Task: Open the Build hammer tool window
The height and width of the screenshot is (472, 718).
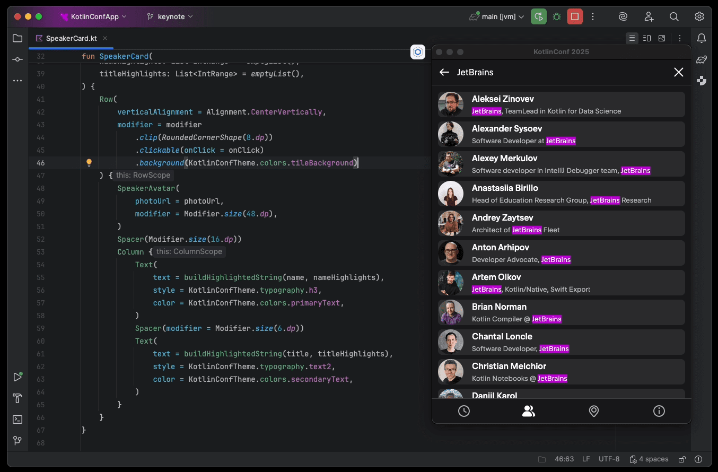Action: point(17,398)
